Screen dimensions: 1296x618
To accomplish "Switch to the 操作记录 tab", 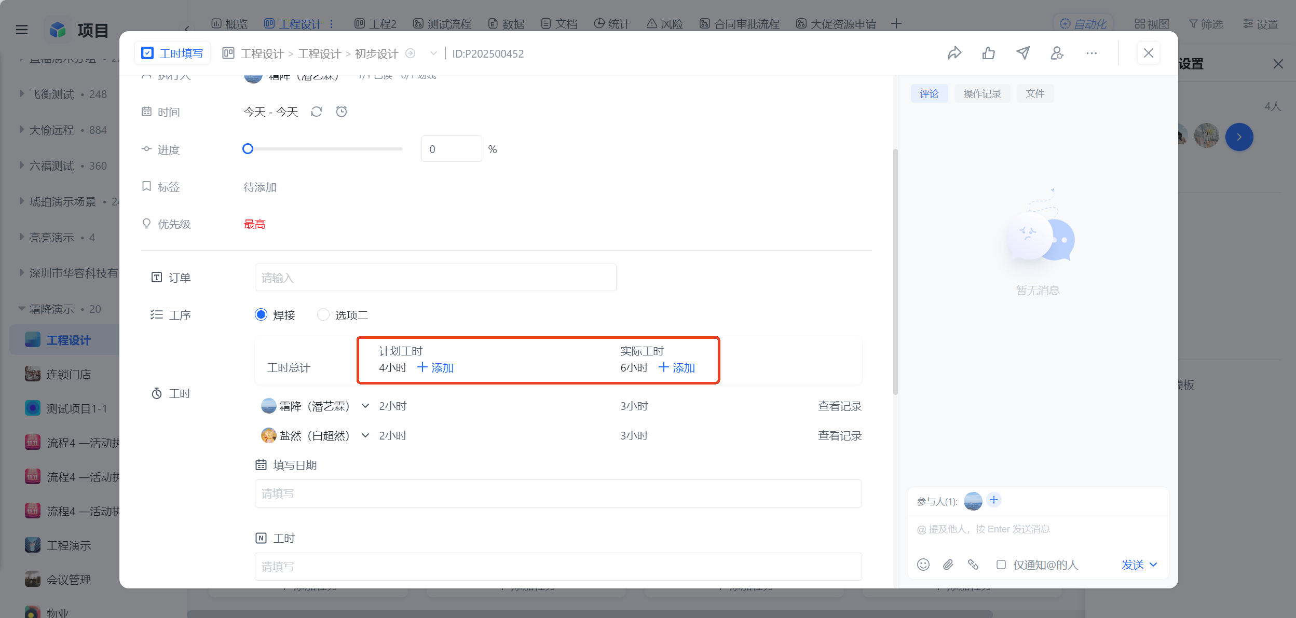I will point(982,93).
